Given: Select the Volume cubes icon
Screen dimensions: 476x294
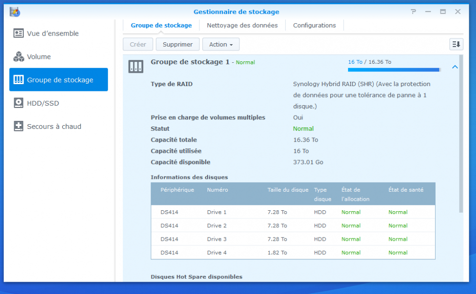Looking at the screenshot, I should click(x=19, y=57).
